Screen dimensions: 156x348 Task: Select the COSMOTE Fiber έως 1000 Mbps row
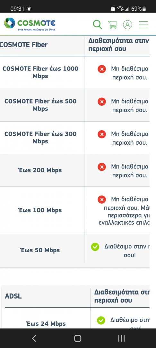click(75, 72)
